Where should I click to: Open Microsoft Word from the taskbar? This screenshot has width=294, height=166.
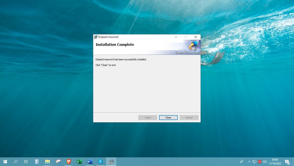point(89,162)
